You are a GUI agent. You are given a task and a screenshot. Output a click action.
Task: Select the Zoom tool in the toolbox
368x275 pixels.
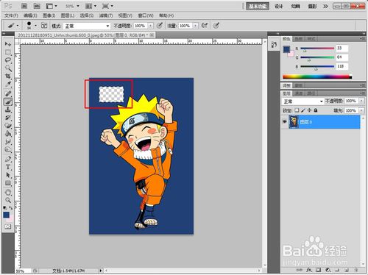8,200
